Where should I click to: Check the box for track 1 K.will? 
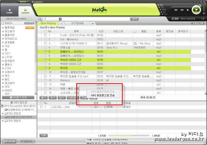(45, 35)
